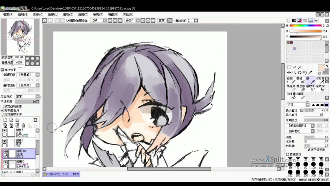Viewport: 330px width, 186px height.
Task: Enable 鎖定透明像素 checkbox
Action: coord(2,106)
